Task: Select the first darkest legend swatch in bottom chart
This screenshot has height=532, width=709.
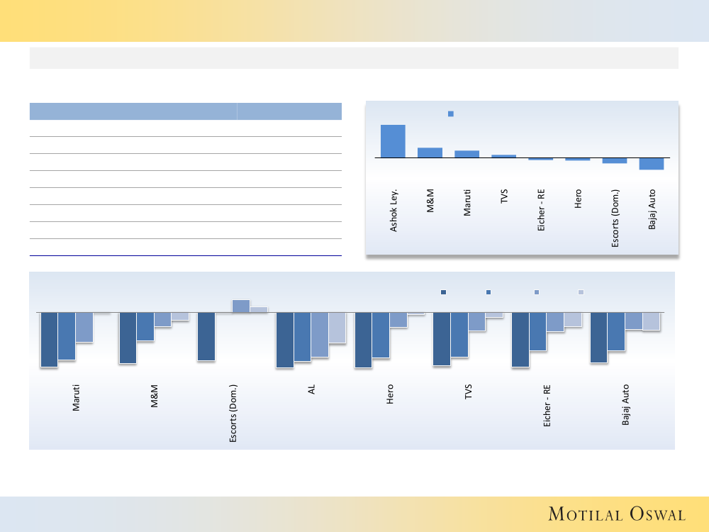Action: pos(444,292)
